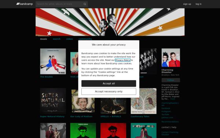
Task: Open the sign up link
Action: 187,4
